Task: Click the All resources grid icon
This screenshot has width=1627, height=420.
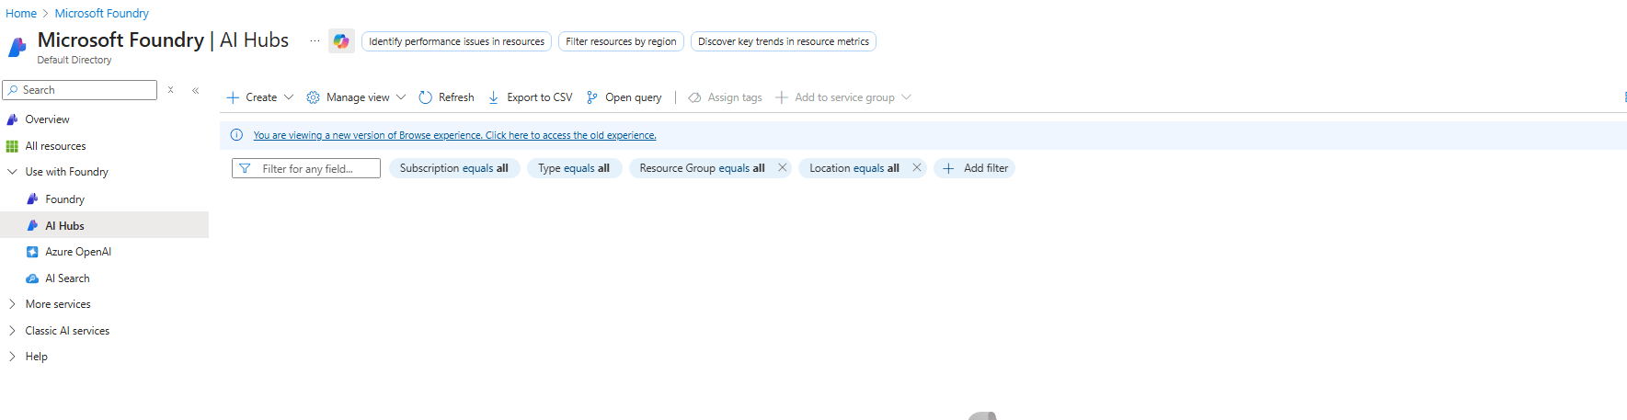Action: 12,146
